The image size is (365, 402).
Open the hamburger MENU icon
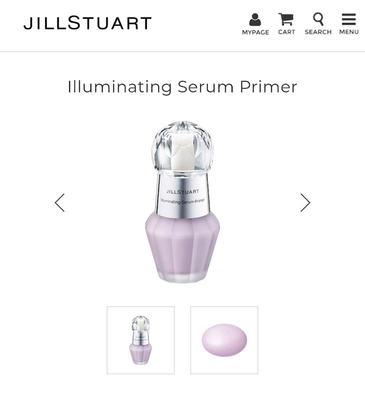(348, 19)
